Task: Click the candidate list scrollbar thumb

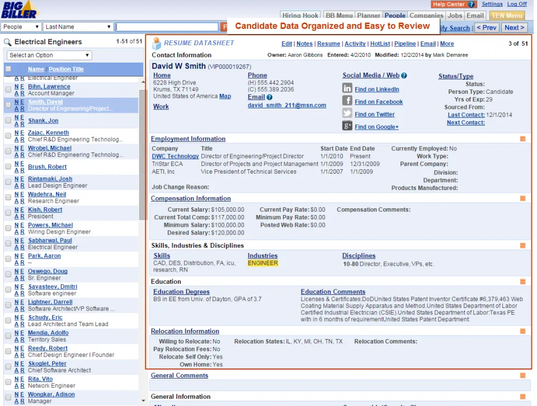Action: tap(142, 155)
